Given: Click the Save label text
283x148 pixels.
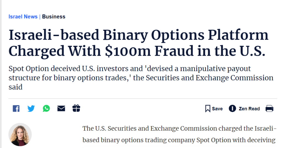Looking at the screenshot, I should (217, 109).
